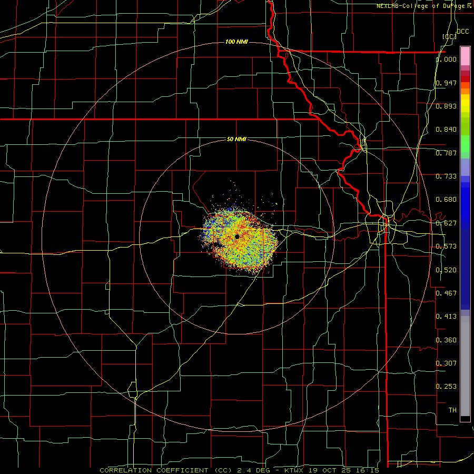This screenshot has height=474, width=474.
Task: Click the NEXLAB-College of DuPage credit text
Action: point(421,6)
